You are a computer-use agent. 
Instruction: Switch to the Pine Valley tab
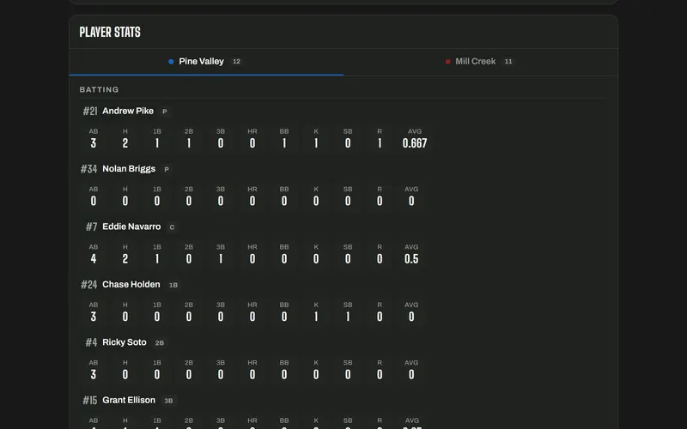point(206,62)
